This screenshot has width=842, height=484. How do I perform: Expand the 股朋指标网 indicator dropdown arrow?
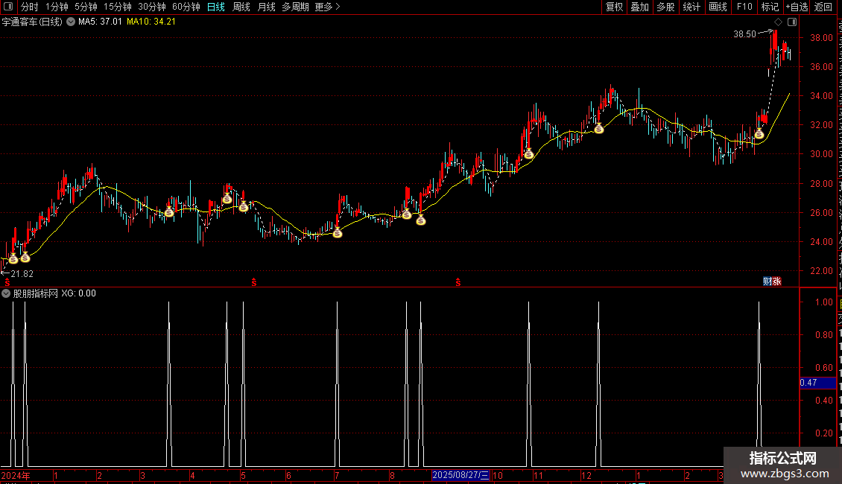(x=6, y=293)
